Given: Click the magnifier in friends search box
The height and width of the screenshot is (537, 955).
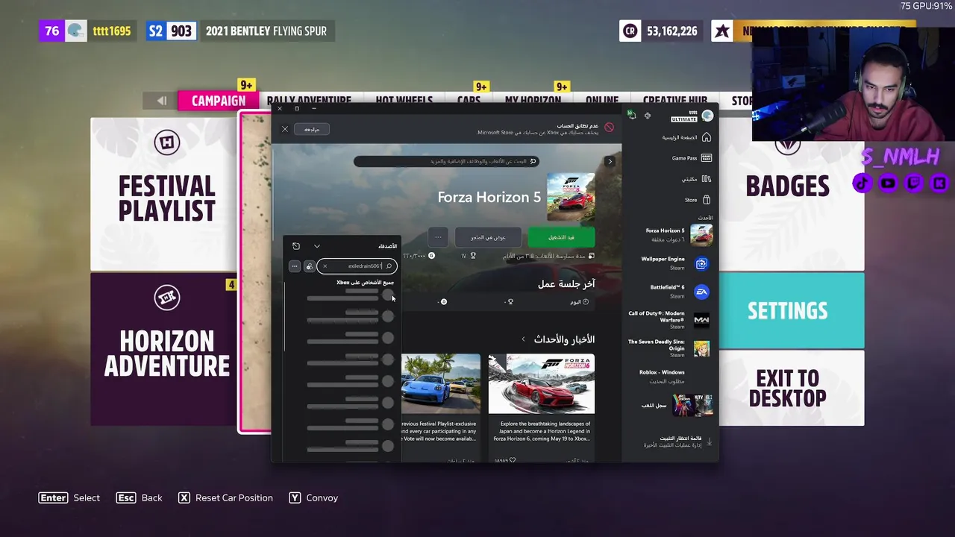Looking at the screenshot, I should coord(389,266).
